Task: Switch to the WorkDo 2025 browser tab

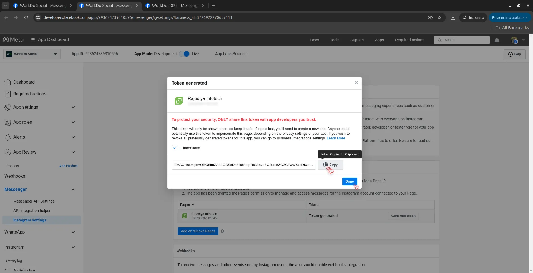Action: point(174,6)
